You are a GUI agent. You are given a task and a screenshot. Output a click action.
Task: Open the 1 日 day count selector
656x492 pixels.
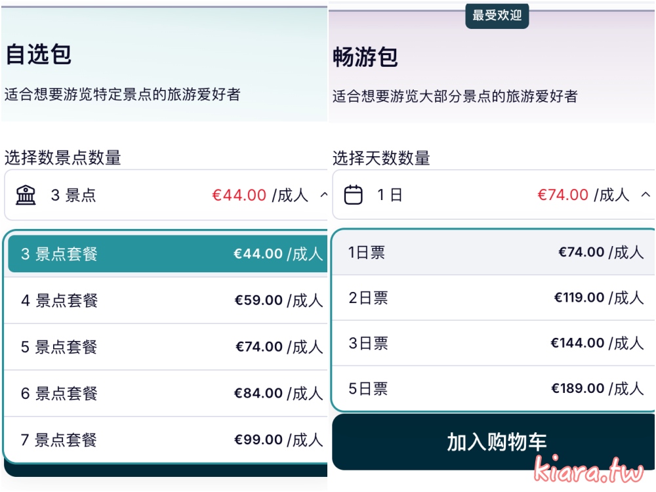(x=494, y=195)
